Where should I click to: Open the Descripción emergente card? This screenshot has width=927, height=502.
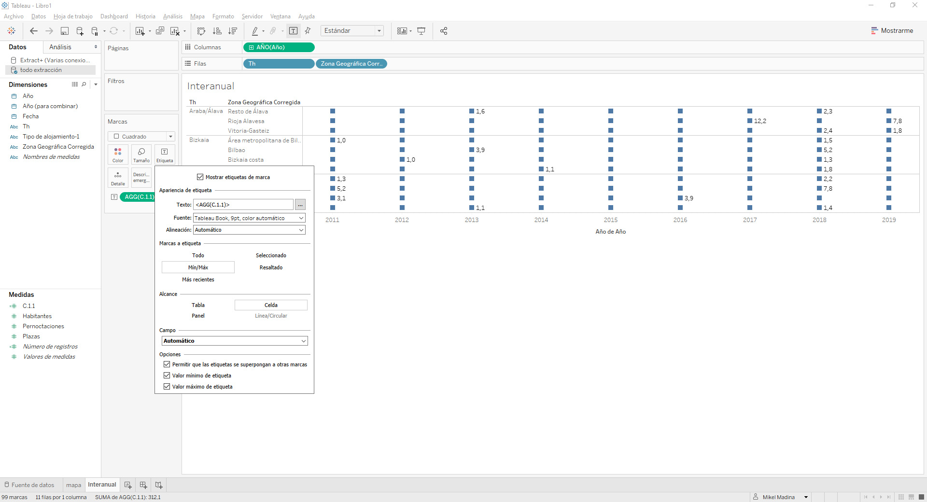141,178
